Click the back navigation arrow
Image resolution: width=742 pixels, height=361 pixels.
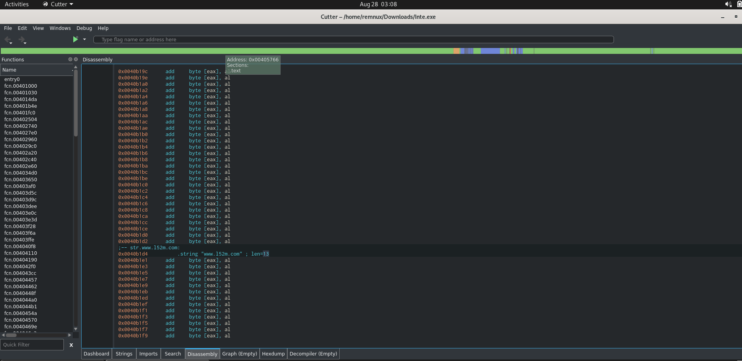7,39
